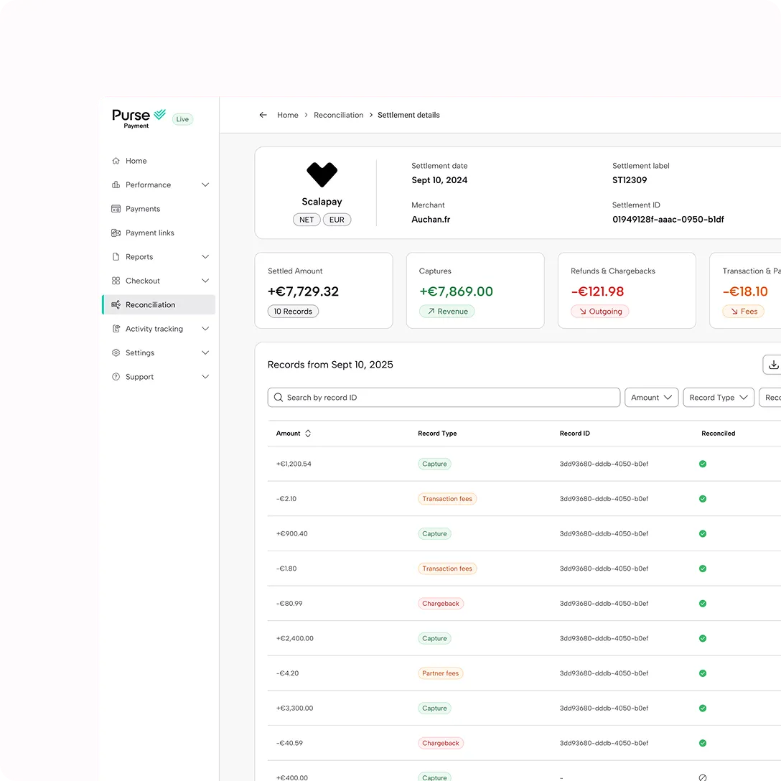Click the +€900.40 amount cell
This screenshot has height=781, width=781.
tap(291, 533)
